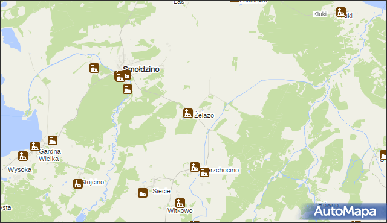Select the Równo village label
387x223 pixels.
tap(328, 204)
